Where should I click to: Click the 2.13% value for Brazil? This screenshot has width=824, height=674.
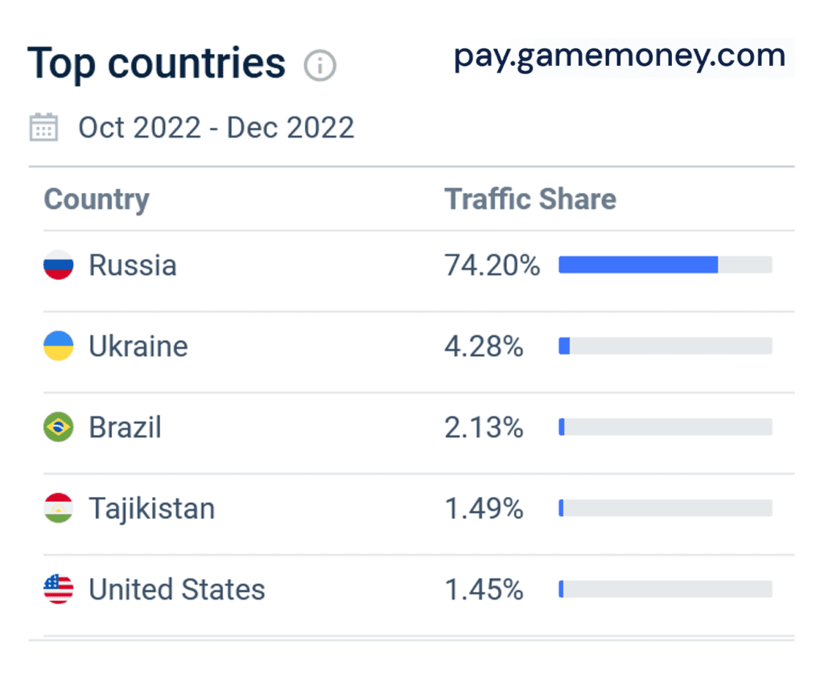[x=484, y=427]
